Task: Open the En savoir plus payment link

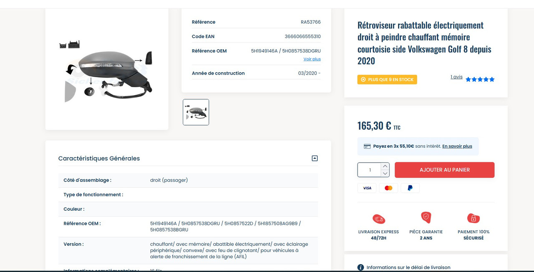Action: pos(457,146)
